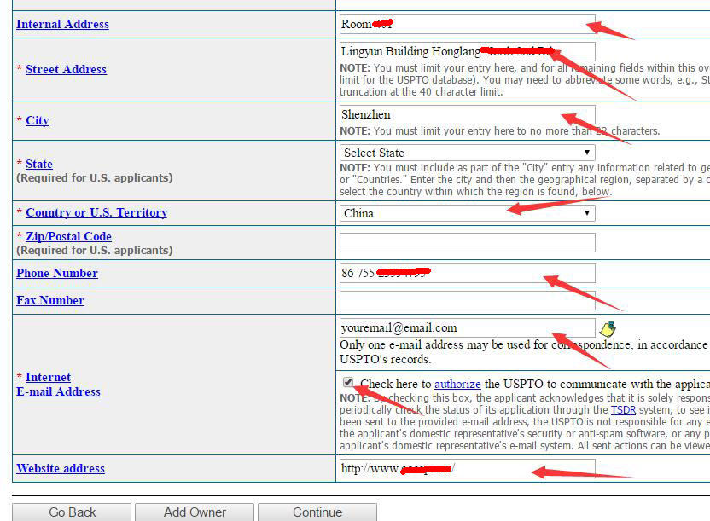Follow the authorize hyperlink

point(457,384)
